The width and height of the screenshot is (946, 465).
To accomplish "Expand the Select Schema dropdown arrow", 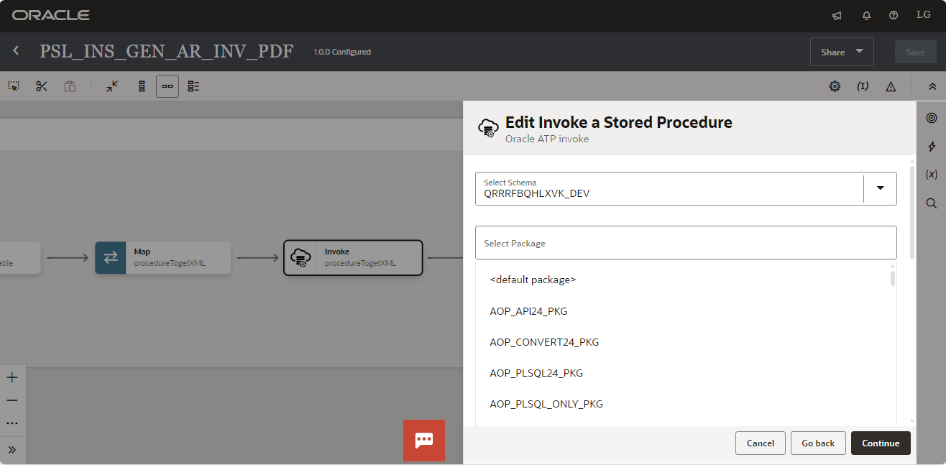I will point(880,188).
